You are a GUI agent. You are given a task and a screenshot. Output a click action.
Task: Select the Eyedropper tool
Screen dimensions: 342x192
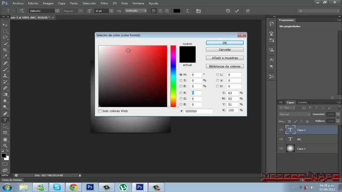(x=5, y=57)
